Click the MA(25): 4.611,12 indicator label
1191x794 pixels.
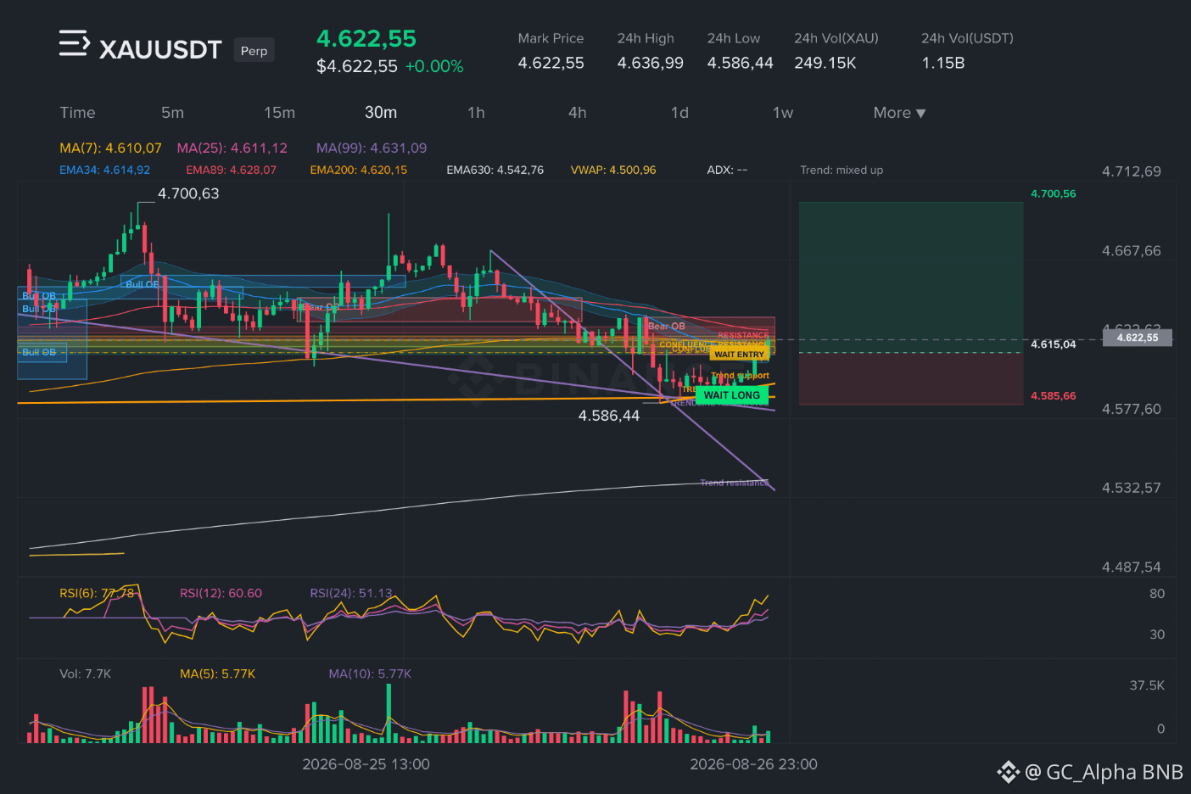click(232, 148)
